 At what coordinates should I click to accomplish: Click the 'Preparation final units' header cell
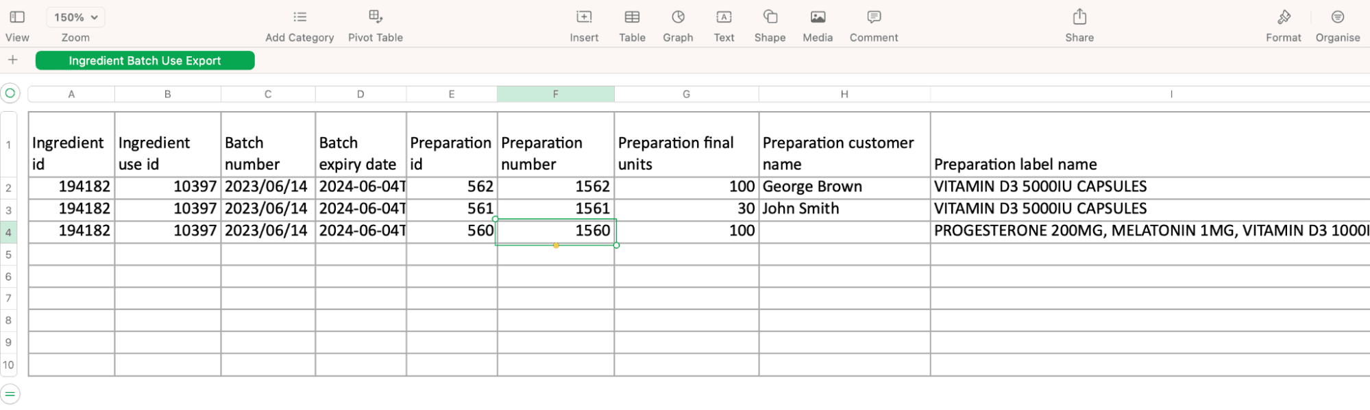[x=687, y=145]
